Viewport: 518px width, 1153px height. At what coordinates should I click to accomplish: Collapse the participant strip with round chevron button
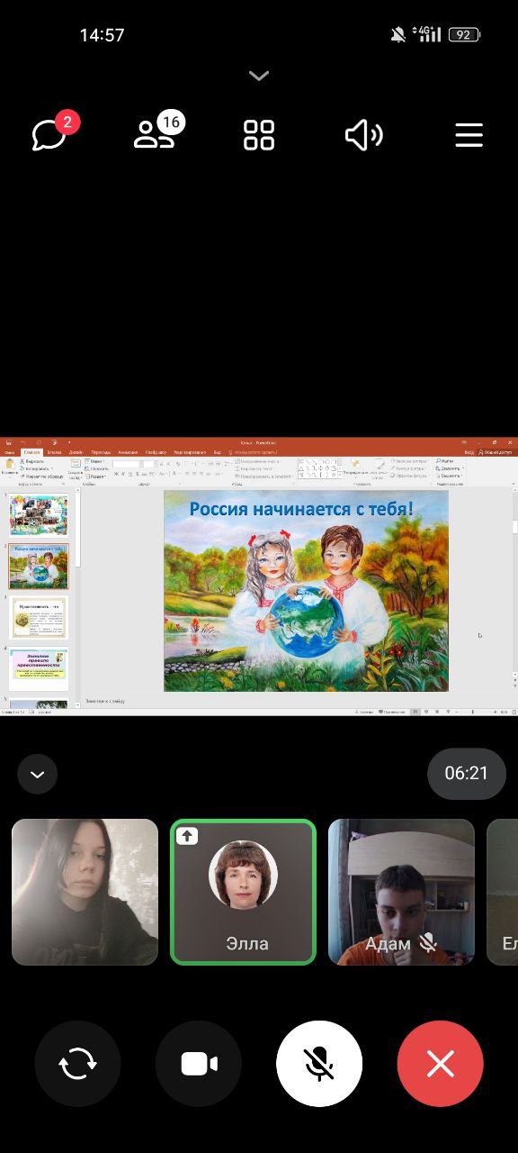point(37,774)
